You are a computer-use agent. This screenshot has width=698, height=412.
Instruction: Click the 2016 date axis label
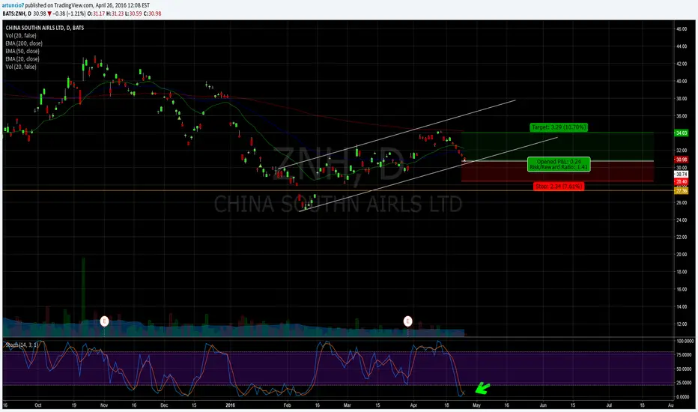click(230, 405)
